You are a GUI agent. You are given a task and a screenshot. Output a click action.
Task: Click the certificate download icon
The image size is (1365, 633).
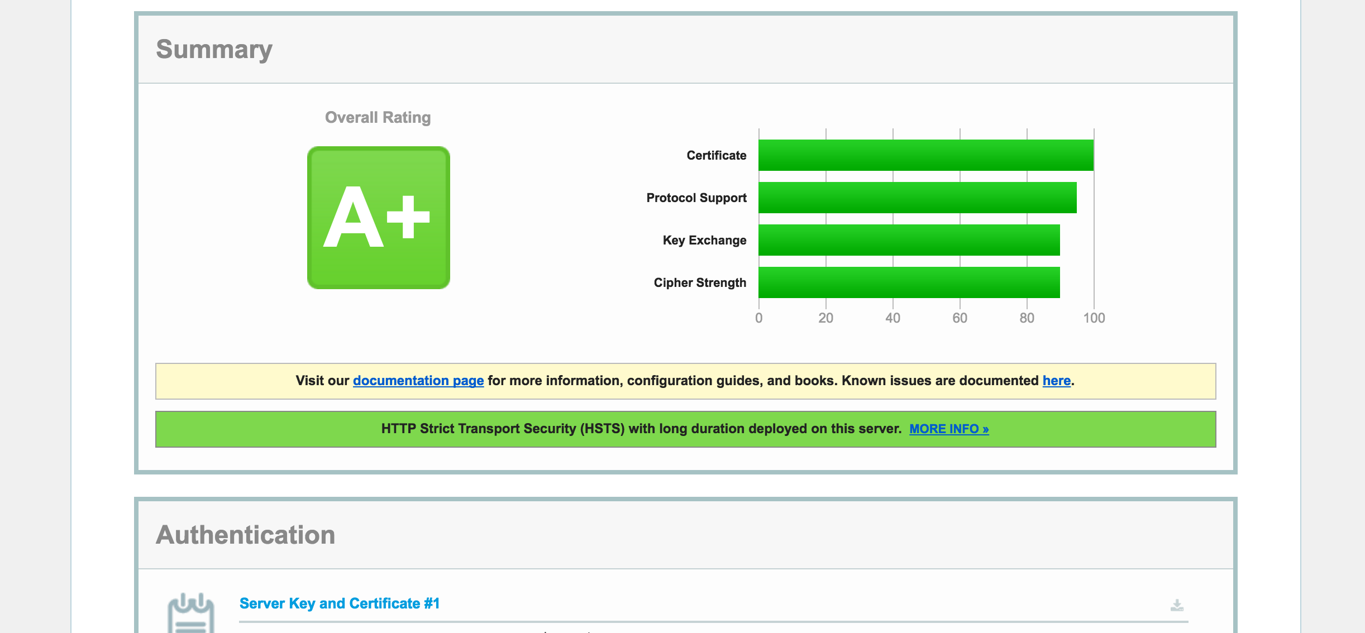1177,606
